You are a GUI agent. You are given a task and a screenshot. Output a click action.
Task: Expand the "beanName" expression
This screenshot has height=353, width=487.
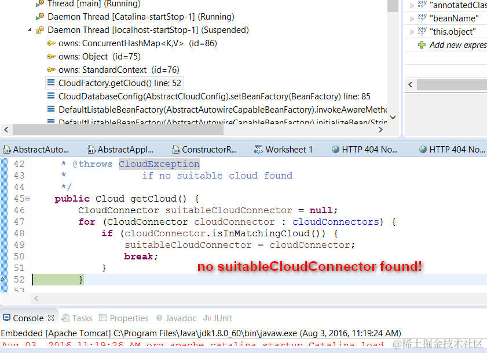click(412, 18)
